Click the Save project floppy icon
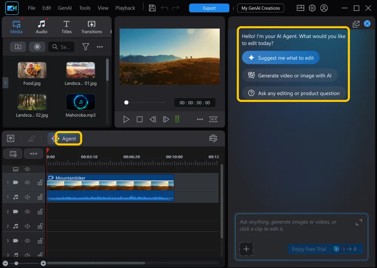The image size is (377, 268). (152, 8)
